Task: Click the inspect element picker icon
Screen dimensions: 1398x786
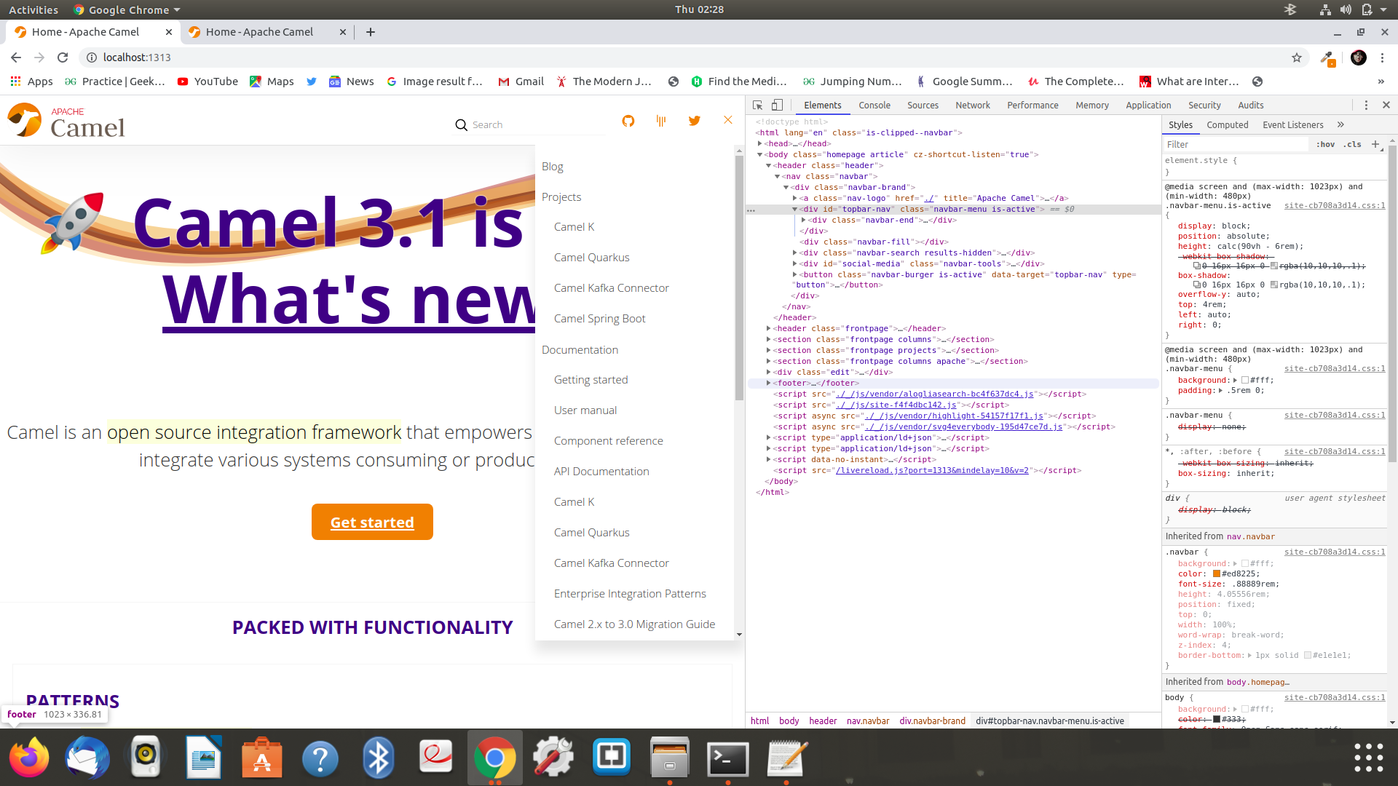Action: click(x=757, y=106)
